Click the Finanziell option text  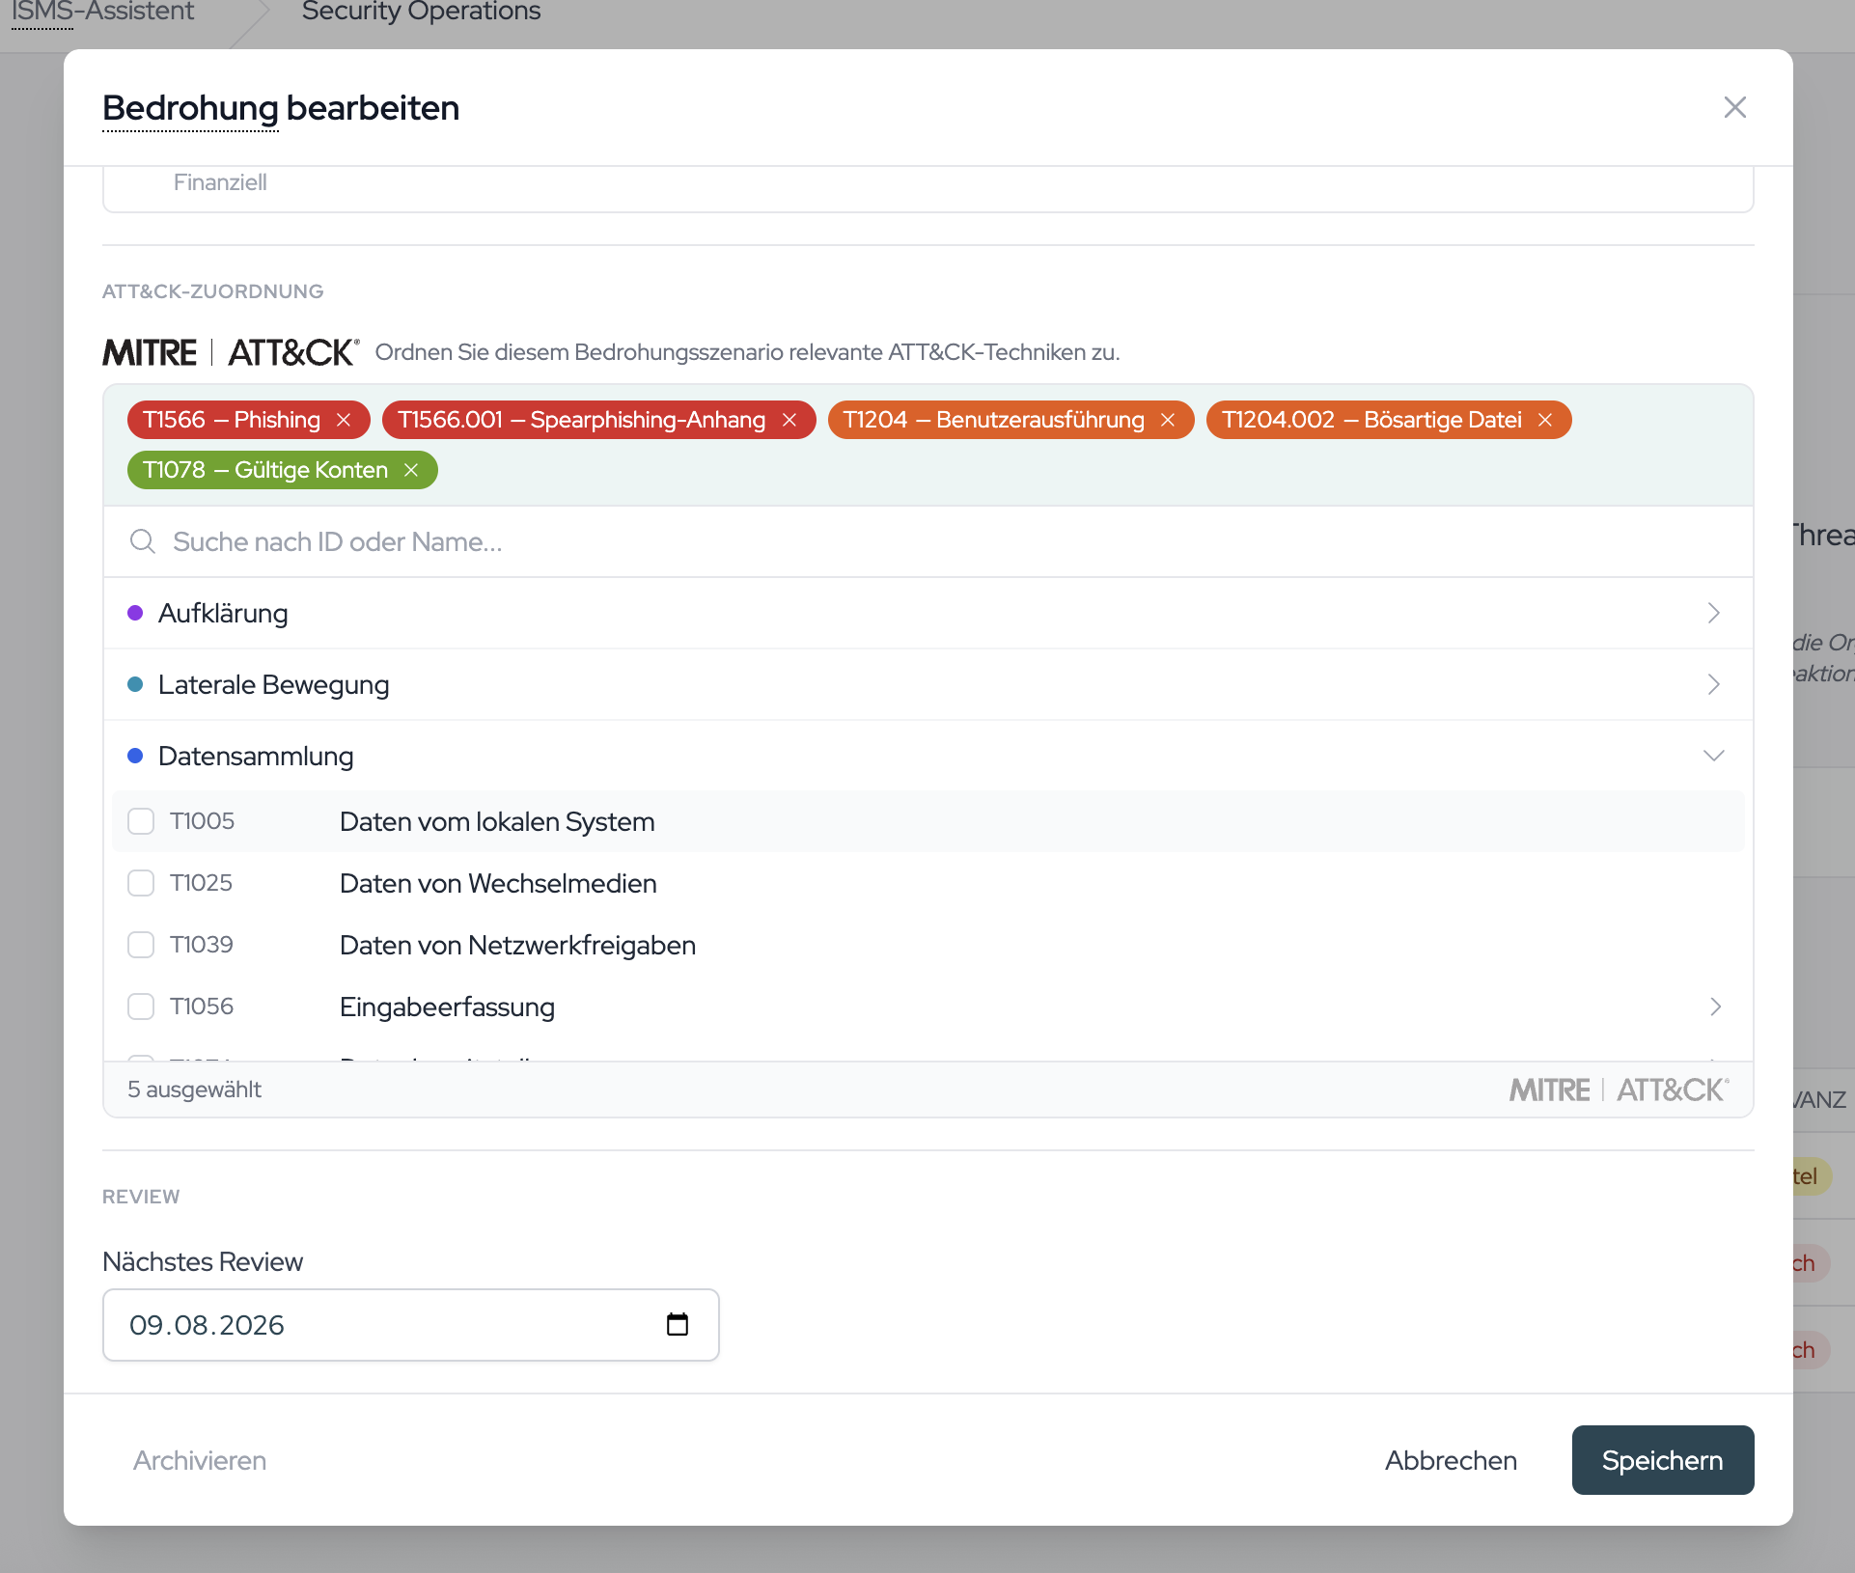[220, 182]
